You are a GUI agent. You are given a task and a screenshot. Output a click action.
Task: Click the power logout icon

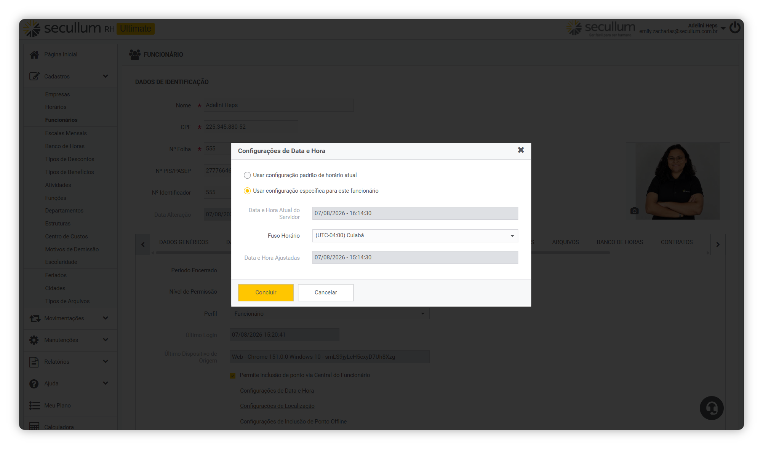click(x=735, y=28)
